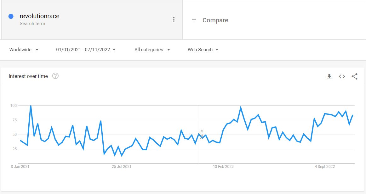Click the 100 peak near January 2021
Image resolution: width=366 pixels, height=194 pixels.
31,106
